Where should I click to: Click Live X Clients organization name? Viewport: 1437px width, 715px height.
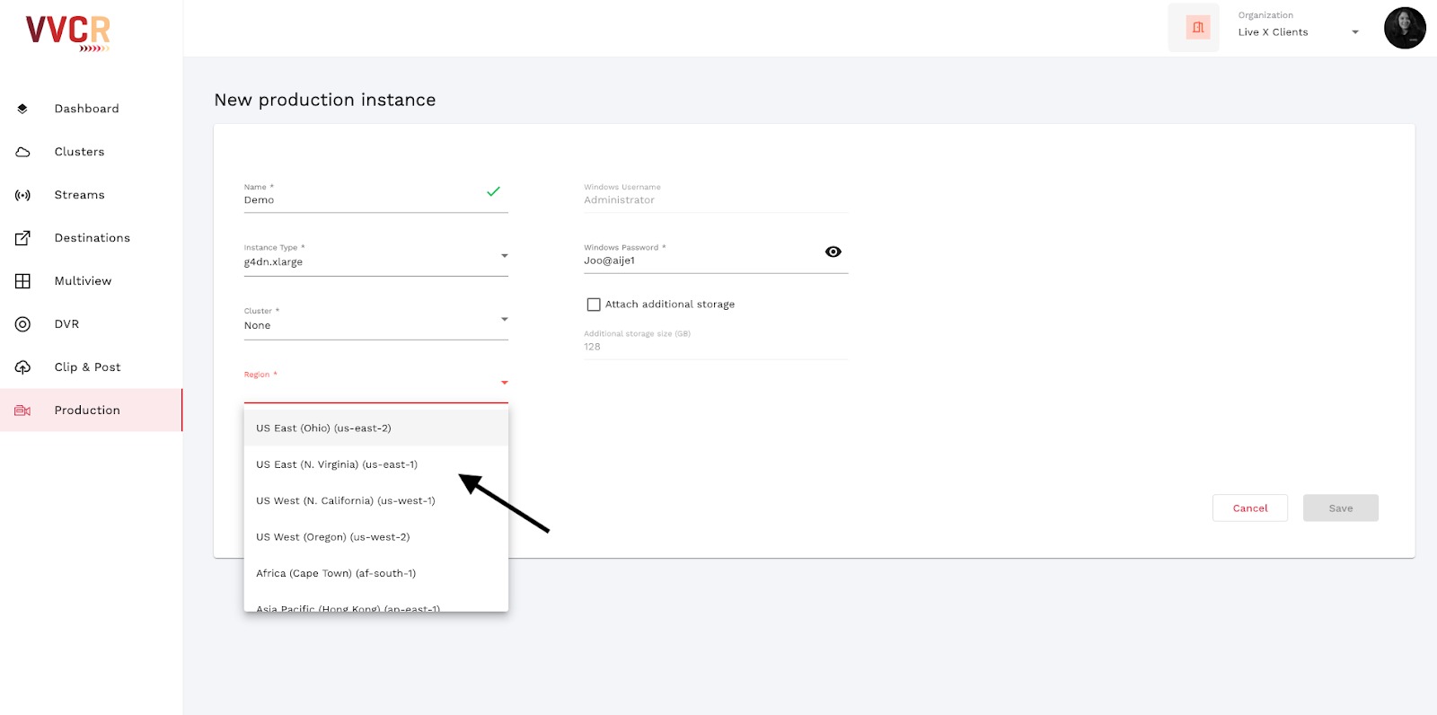[x=1273, y=32]
